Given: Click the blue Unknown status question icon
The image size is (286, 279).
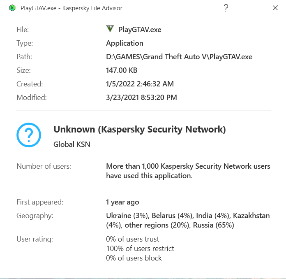Looking at the screenshot, I should pyautogui.click(x=29, y=135).
